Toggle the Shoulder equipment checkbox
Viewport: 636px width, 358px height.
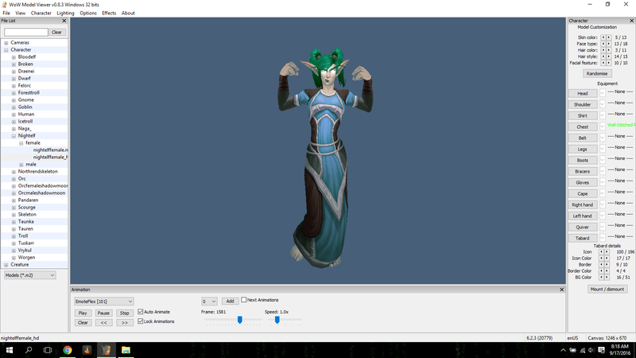(603, 104)
